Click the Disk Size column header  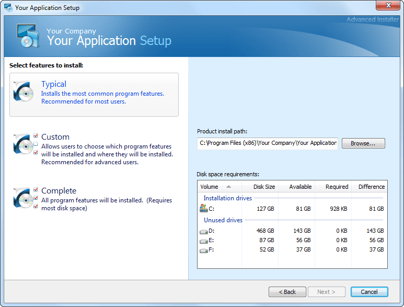click(260, 187)
